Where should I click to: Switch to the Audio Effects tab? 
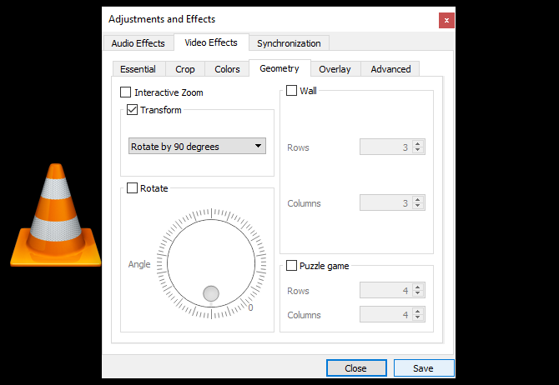[x=138, y=43]
